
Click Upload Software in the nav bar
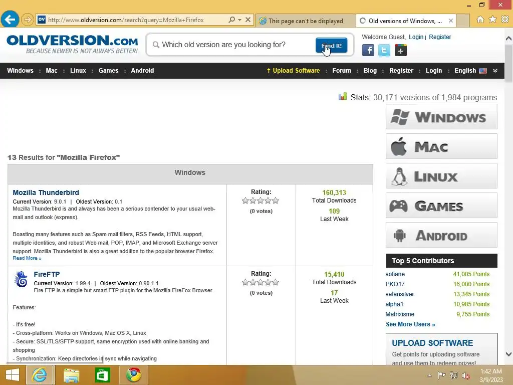(293, 71)
